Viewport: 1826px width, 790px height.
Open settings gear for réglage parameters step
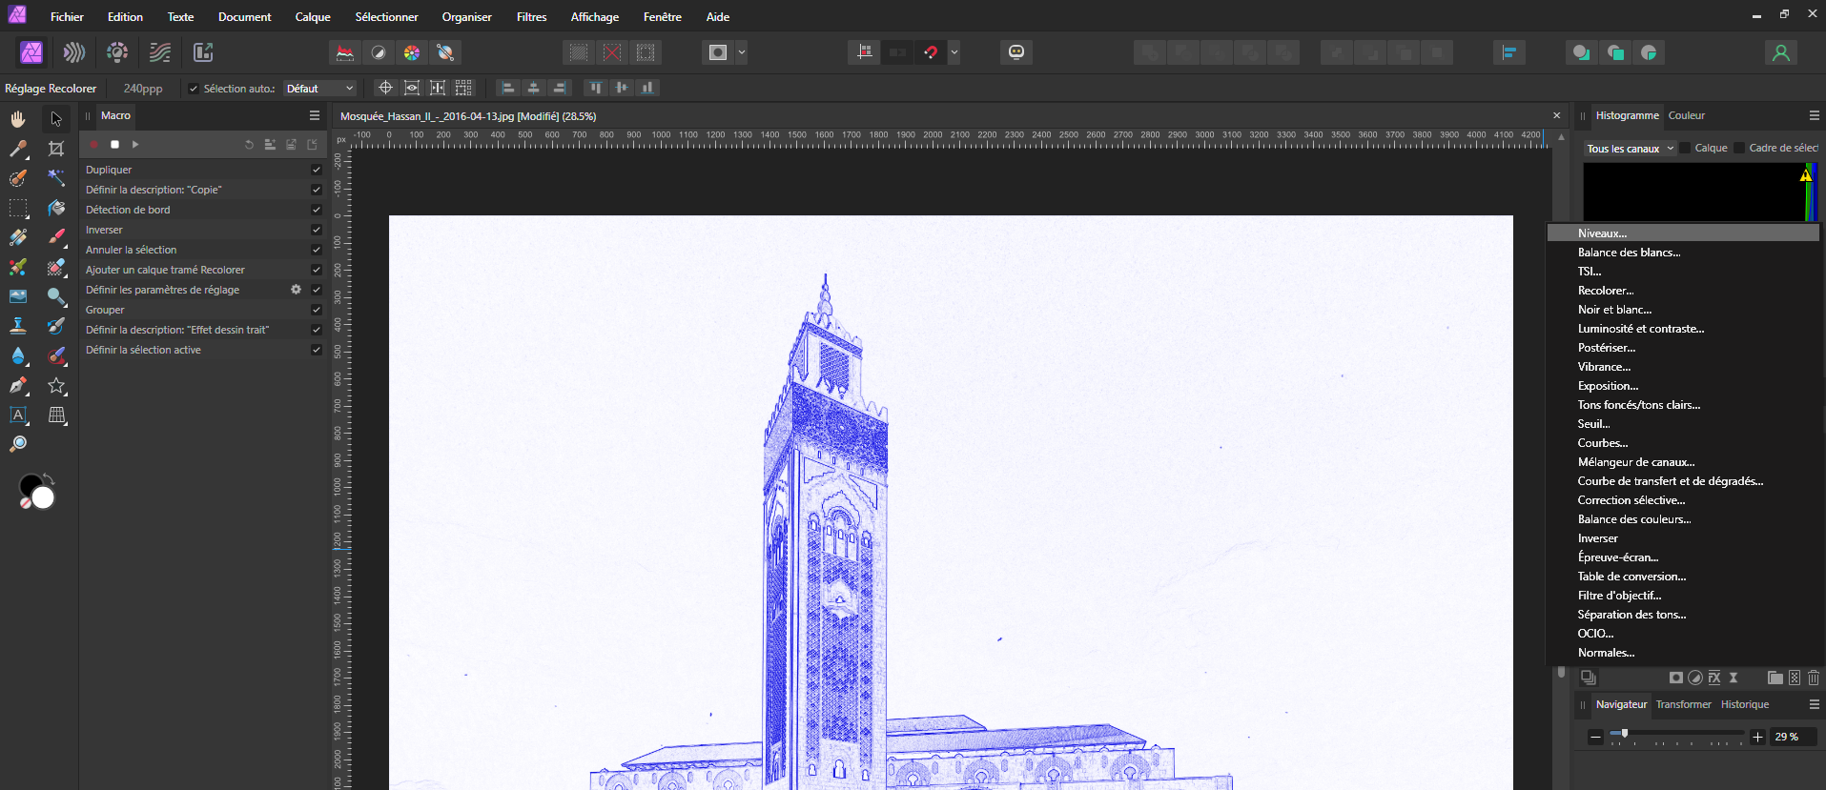(296, 290)
